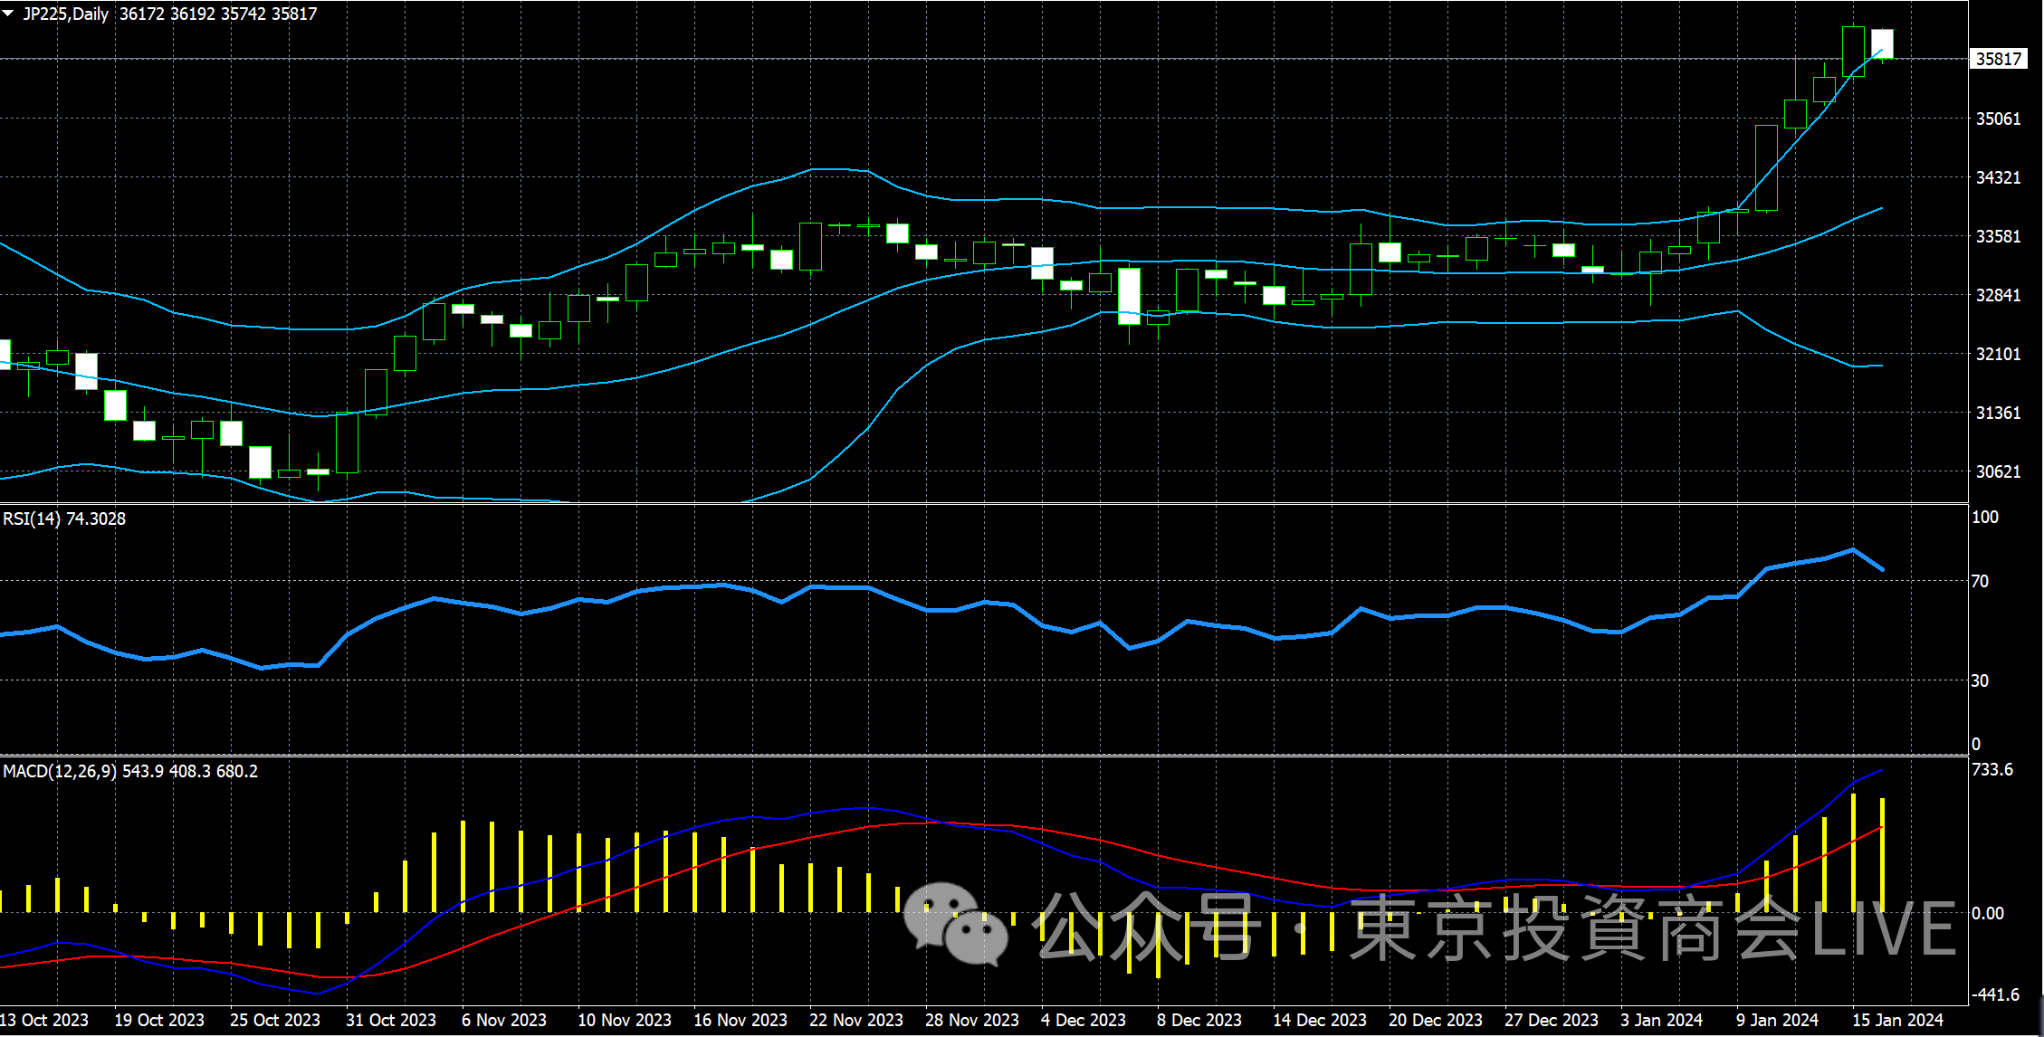Click the 31 Oct 2023 date label
Image resolution: width=2044 pixels, height=1037 pixels.
tap(390, 1020)
